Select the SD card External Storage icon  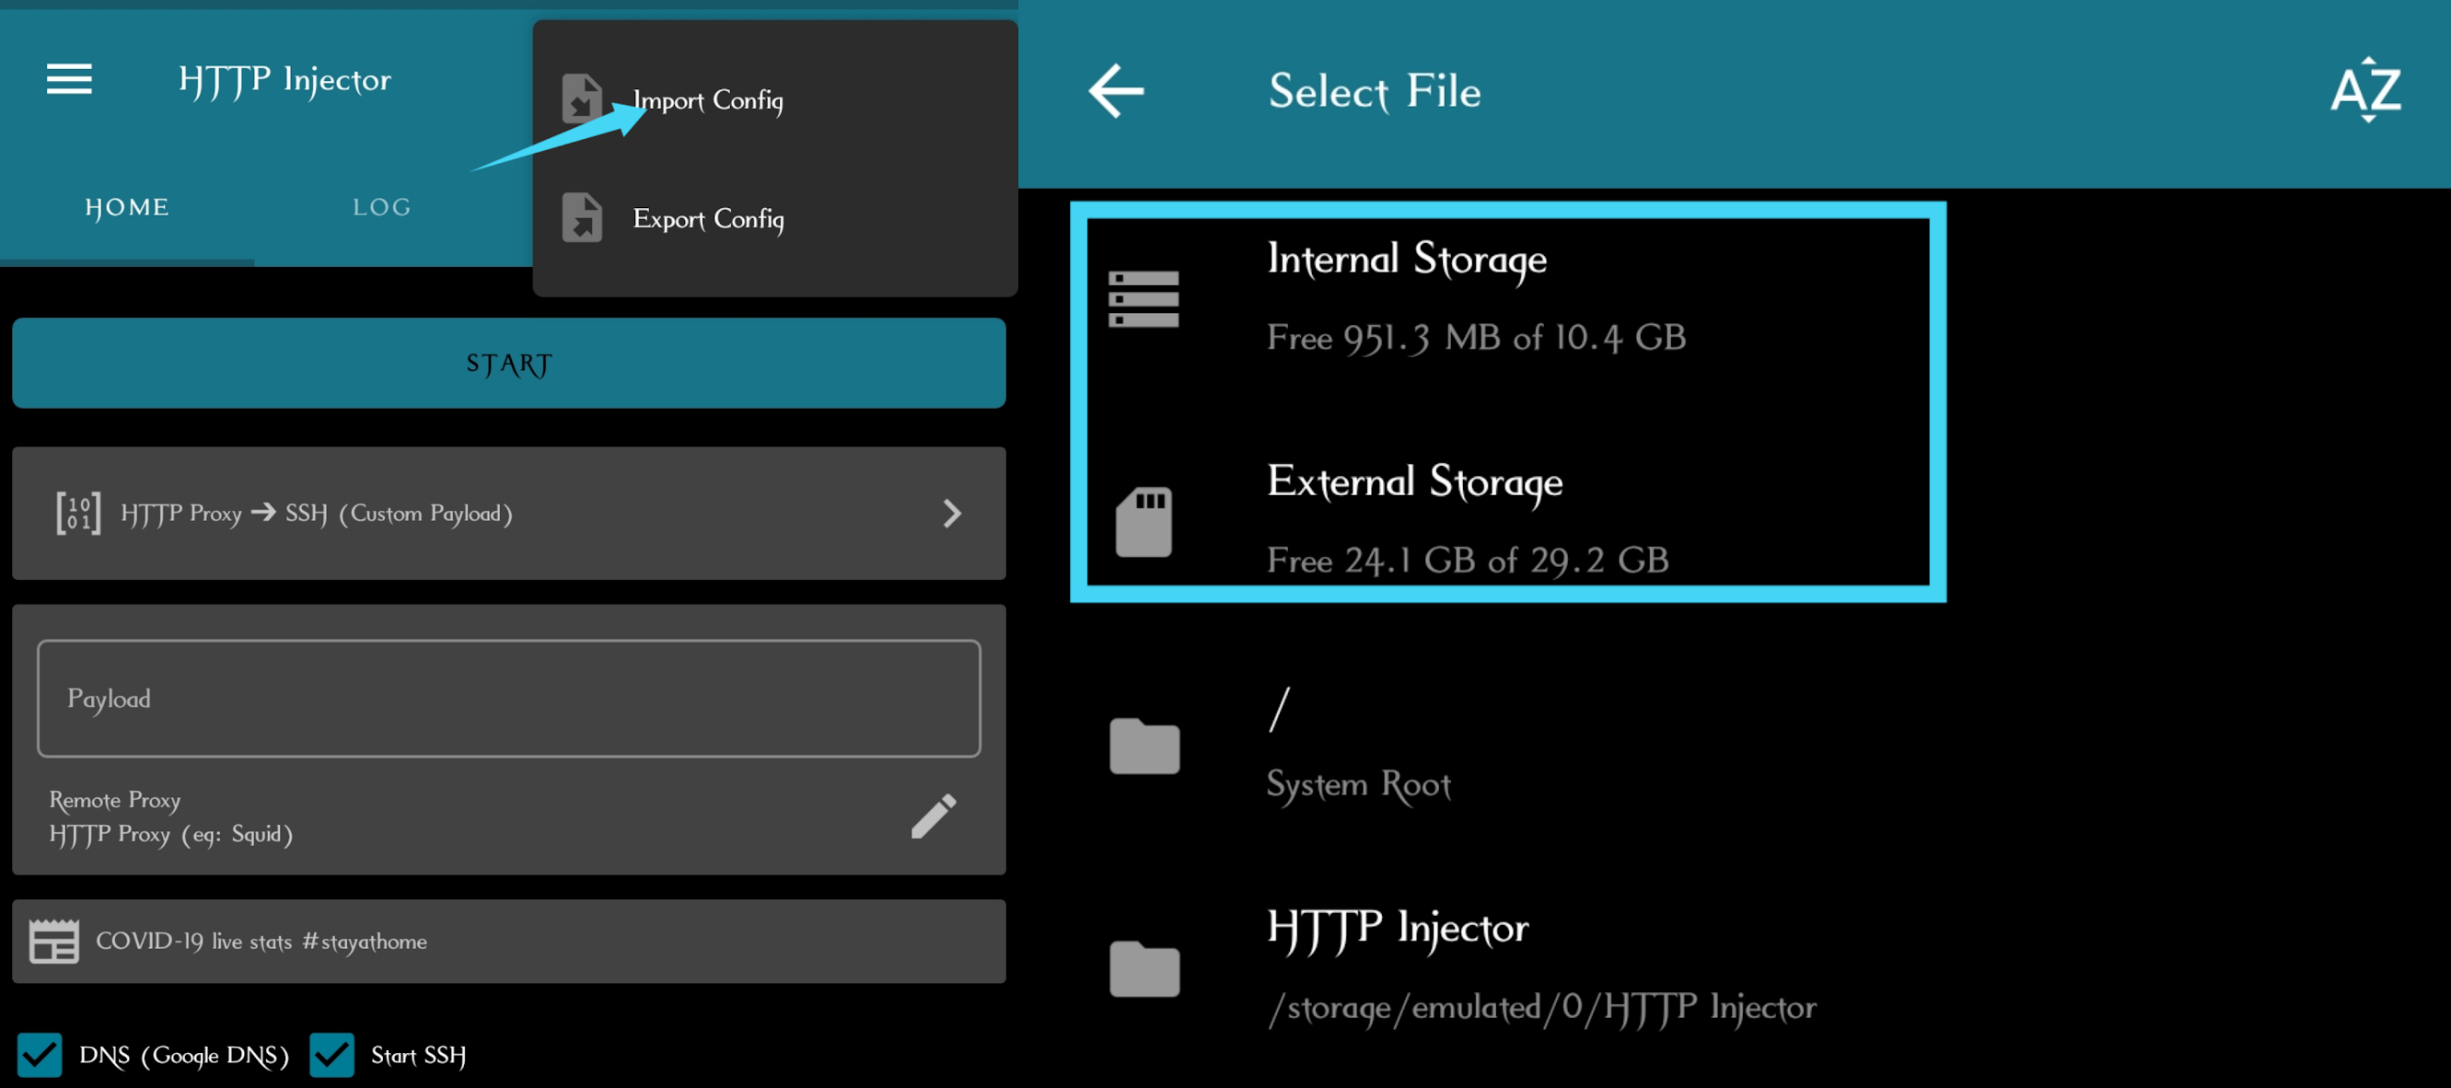pyautogui.click(x=1144, y=521)
